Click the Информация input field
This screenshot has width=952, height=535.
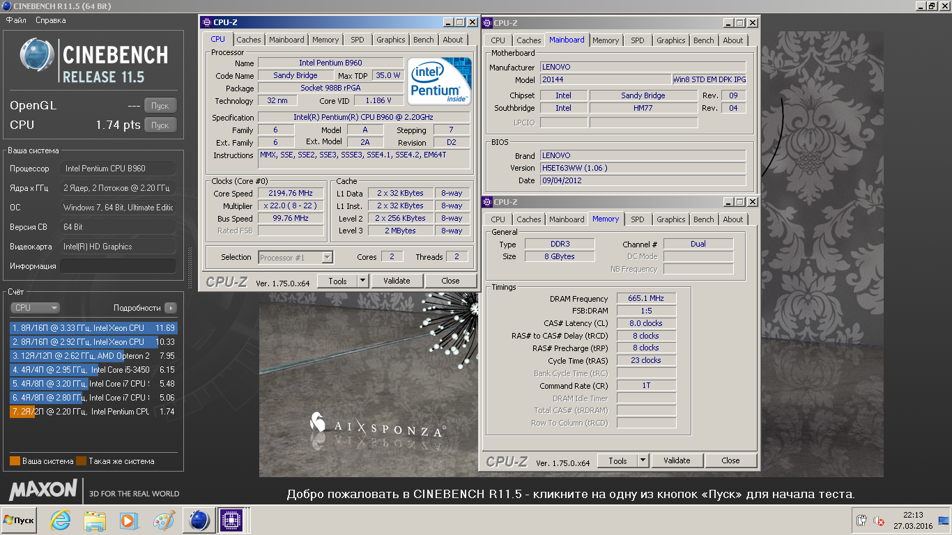pyautogui.click(x=118, y=266)
